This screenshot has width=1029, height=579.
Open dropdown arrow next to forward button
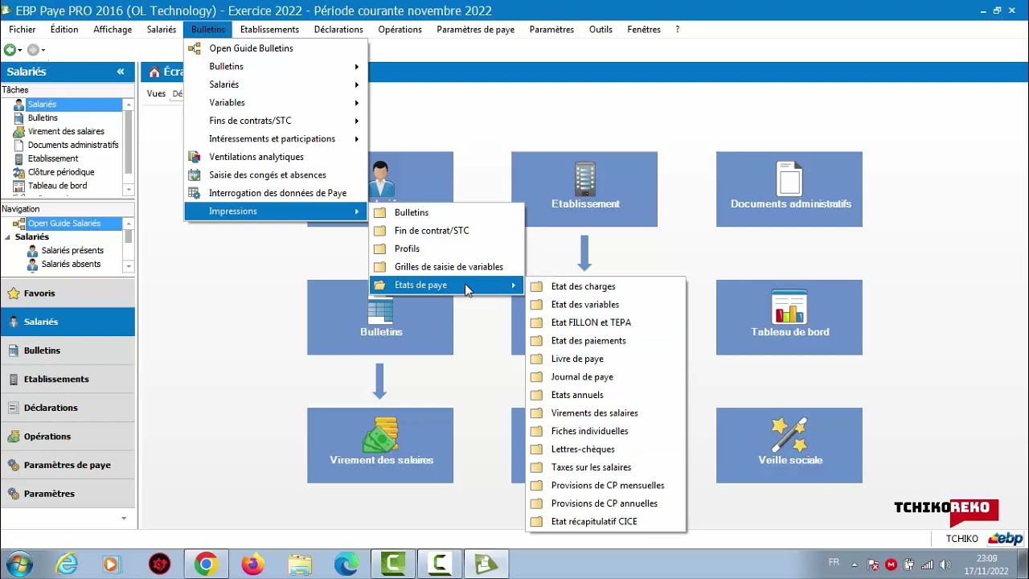[x=43, y=50]
